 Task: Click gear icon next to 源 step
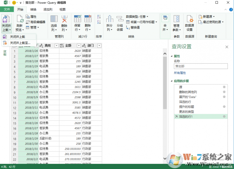coord(224,87)
